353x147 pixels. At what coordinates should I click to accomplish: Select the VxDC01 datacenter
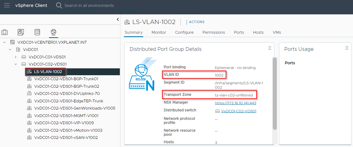[30, 50]
